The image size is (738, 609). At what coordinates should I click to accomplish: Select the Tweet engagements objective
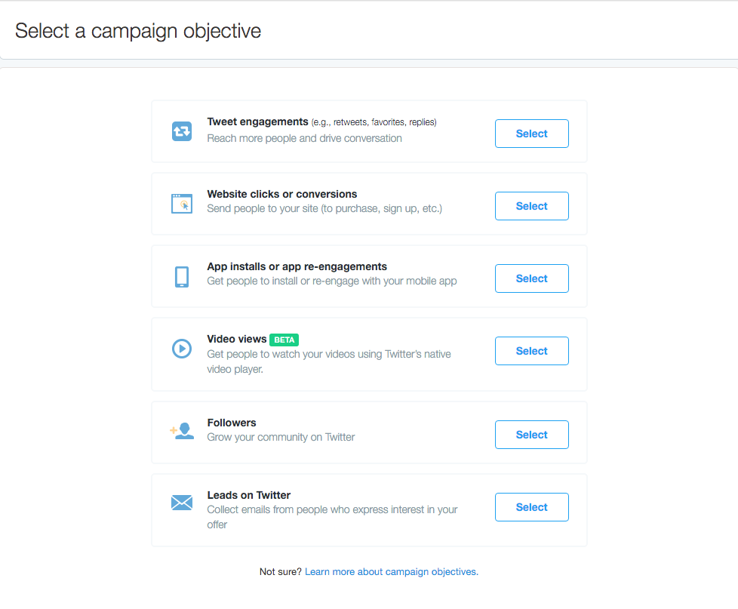pos(532,134)
